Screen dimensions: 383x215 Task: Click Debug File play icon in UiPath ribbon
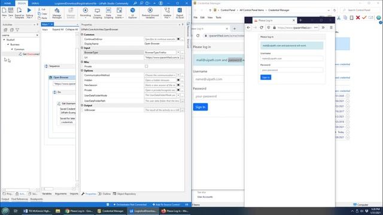29,11
